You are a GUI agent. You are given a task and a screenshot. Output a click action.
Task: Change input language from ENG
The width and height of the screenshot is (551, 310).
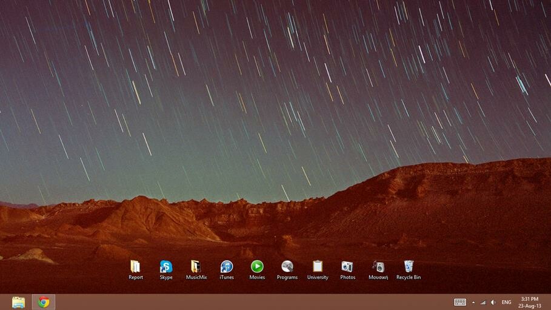click(x=506, y=302)
